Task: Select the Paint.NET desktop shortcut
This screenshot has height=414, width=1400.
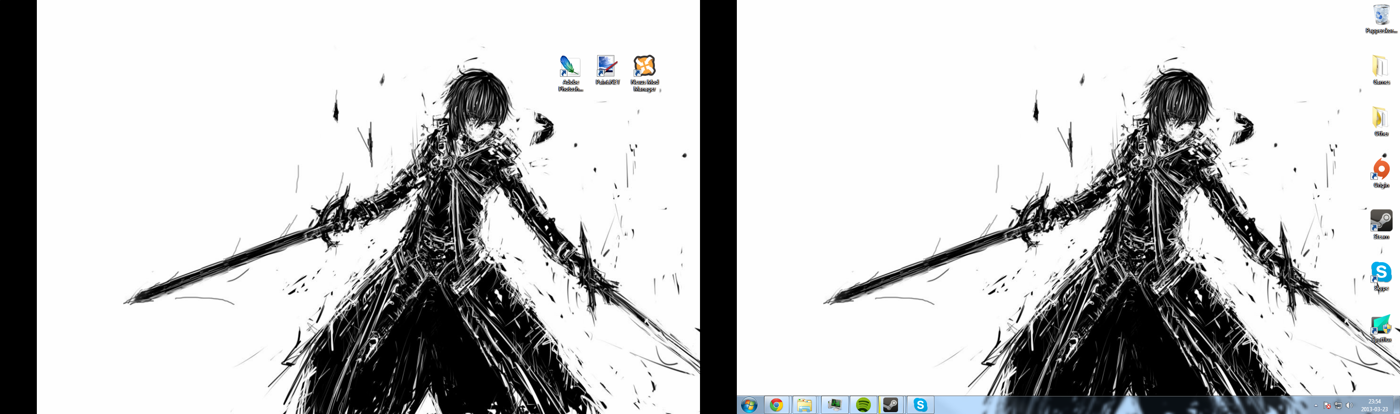Action: tap(607, 70)
